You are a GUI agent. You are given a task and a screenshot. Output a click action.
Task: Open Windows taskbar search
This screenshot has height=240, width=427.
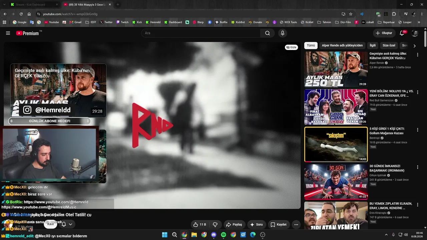click(174, 235)
